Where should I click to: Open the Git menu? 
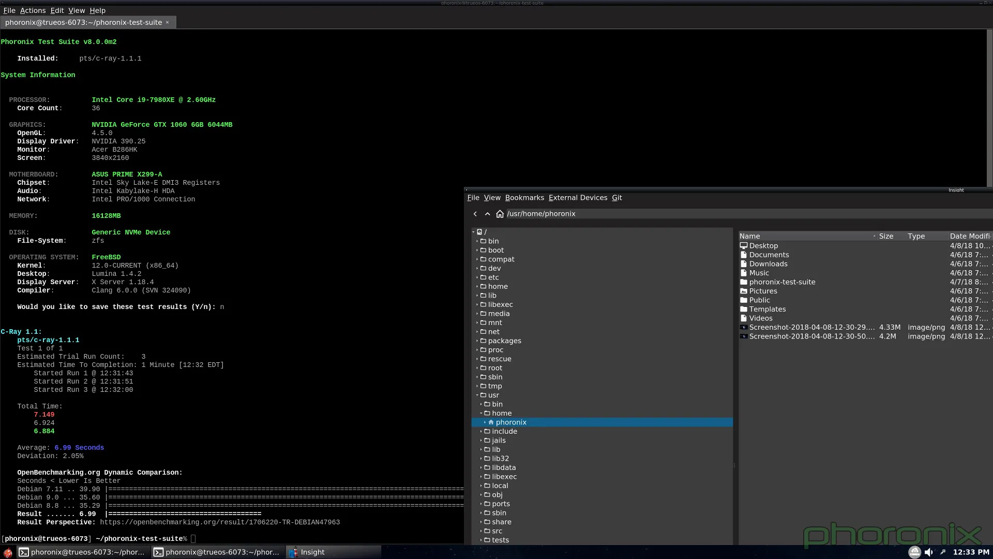pyautogui.click(x=616, y=198)
